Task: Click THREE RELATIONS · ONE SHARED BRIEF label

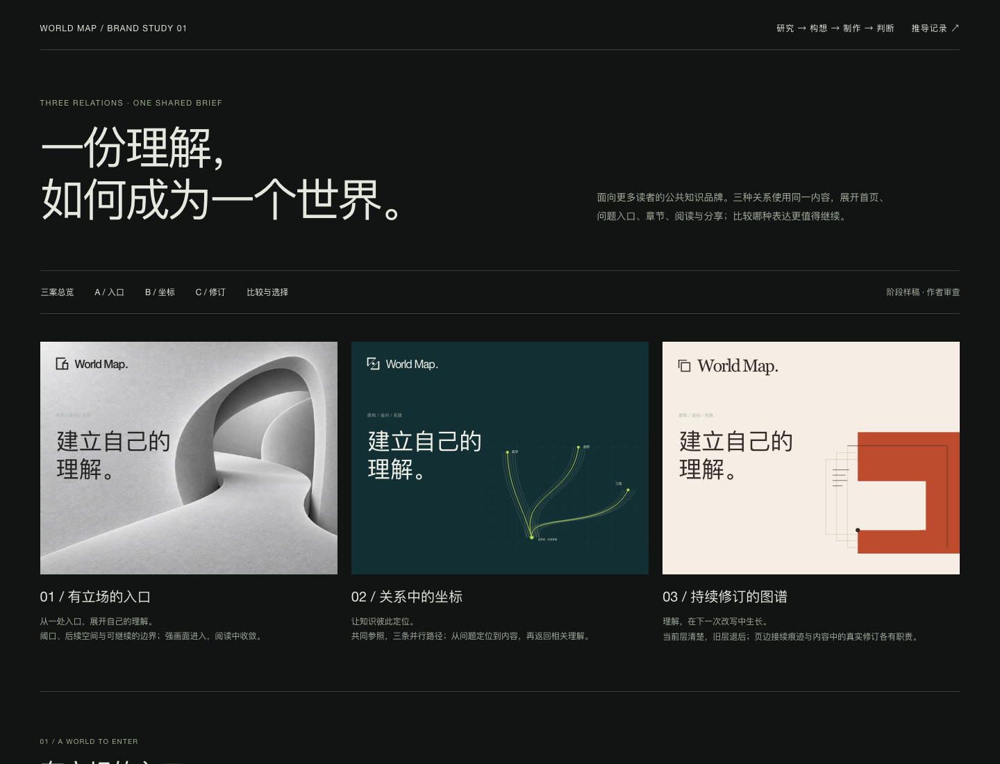Action: click(x=131, y=103)
